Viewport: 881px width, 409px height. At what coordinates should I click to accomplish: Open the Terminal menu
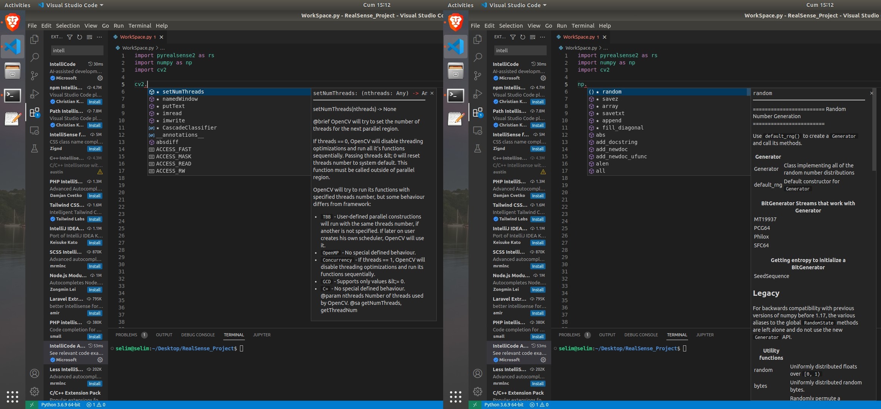(140, 25)
